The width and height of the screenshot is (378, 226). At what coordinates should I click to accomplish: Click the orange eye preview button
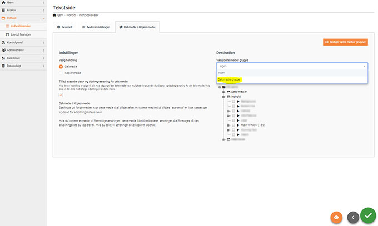point(336,218)
